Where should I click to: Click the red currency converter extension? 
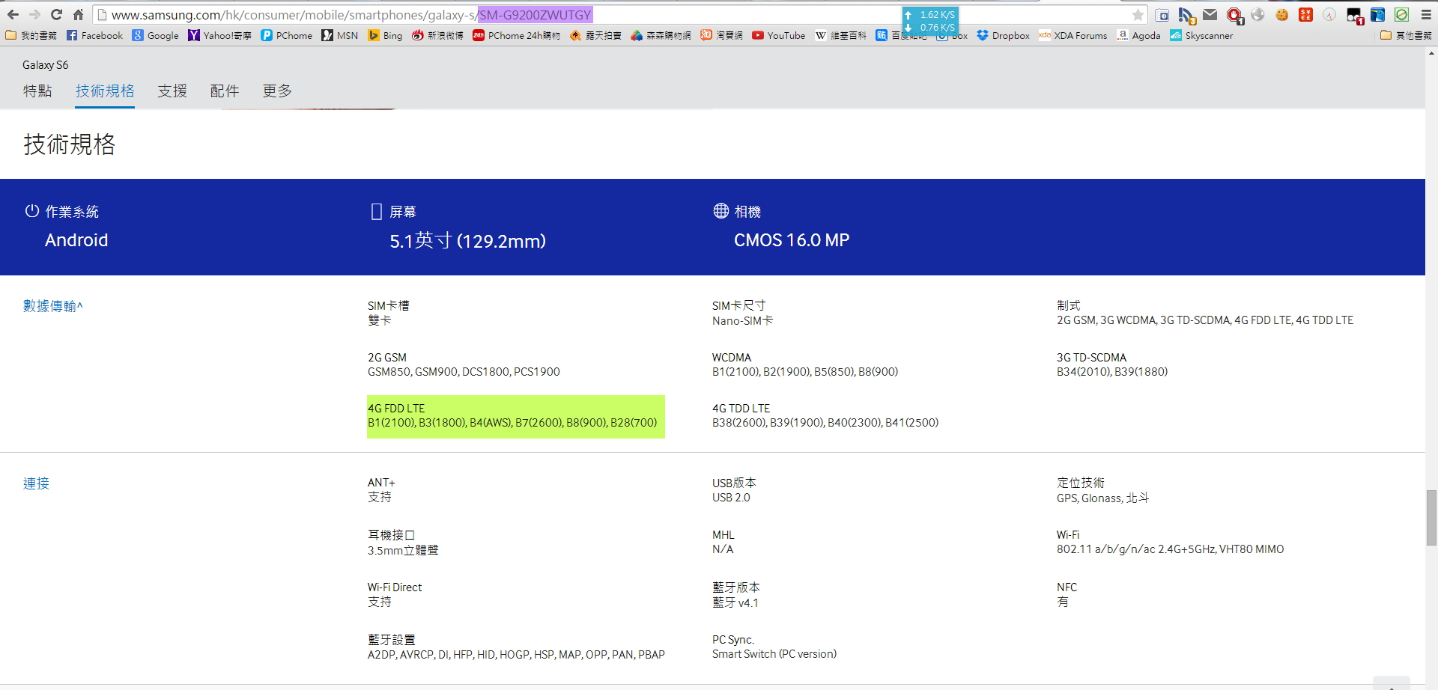click(1305, 14)
